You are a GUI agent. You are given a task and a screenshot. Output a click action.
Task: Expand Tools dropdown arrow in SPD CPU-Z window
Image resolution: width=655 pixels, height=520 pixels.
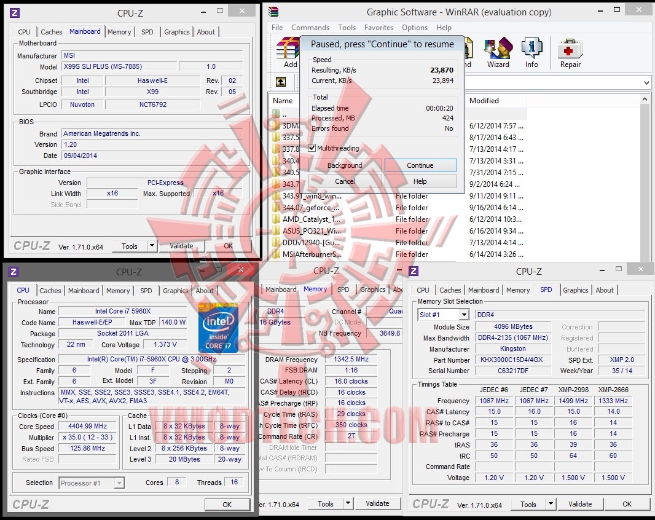pos(551,503)
